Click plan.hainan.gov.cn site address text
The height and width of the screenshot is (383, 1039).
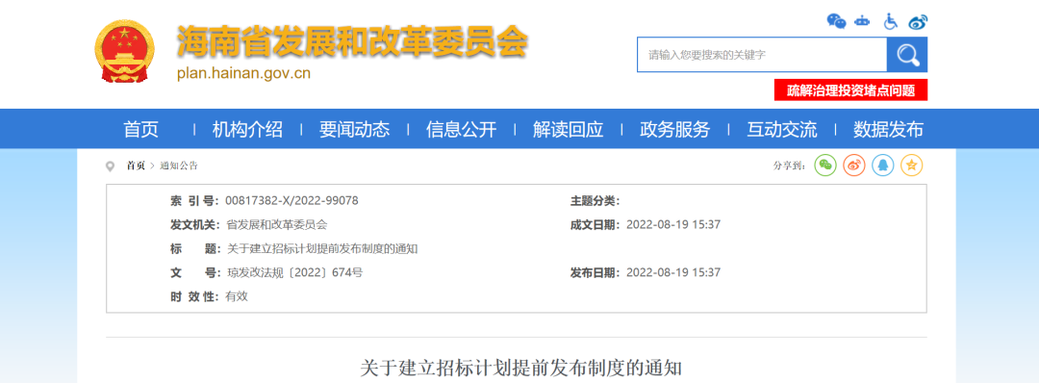coord(243,73)
